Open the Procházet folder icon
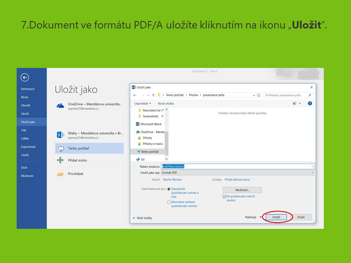351x263 pixels. [x=61, y=174]
